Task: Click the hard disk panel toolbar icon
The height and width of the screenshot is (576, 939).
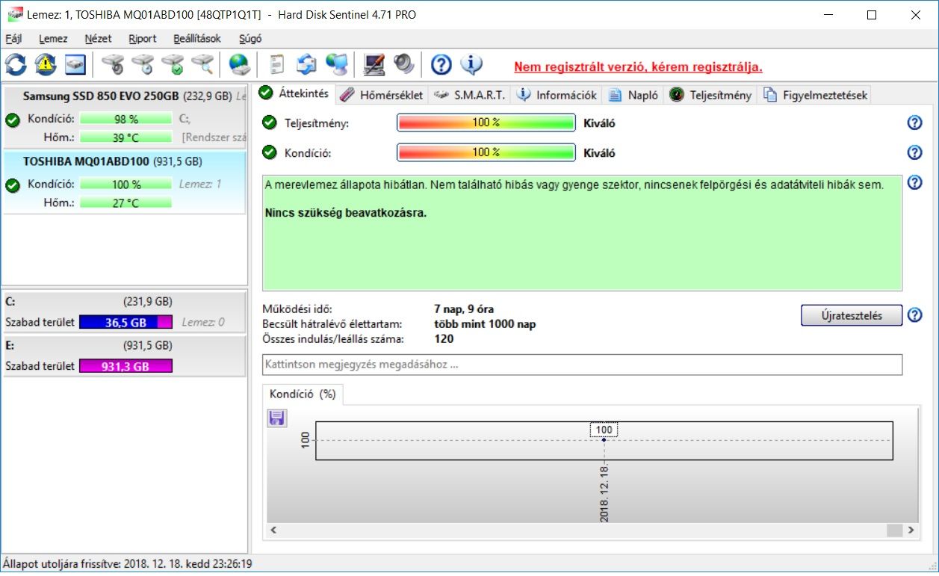Action: click(75, 65)
